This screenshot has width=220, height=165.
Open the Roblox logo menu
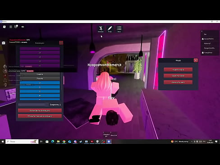5,27
